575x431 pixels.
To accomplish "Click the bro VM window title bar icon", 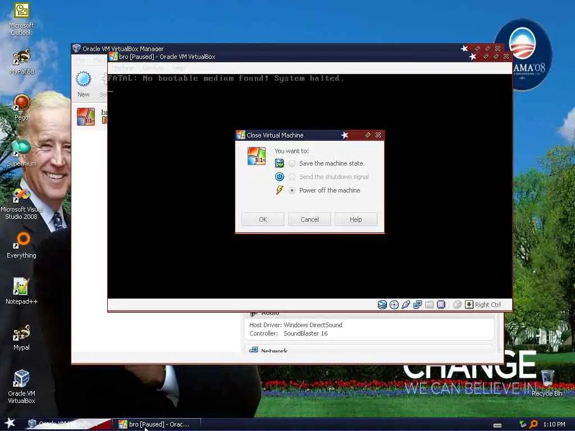I will click(113, 57).
